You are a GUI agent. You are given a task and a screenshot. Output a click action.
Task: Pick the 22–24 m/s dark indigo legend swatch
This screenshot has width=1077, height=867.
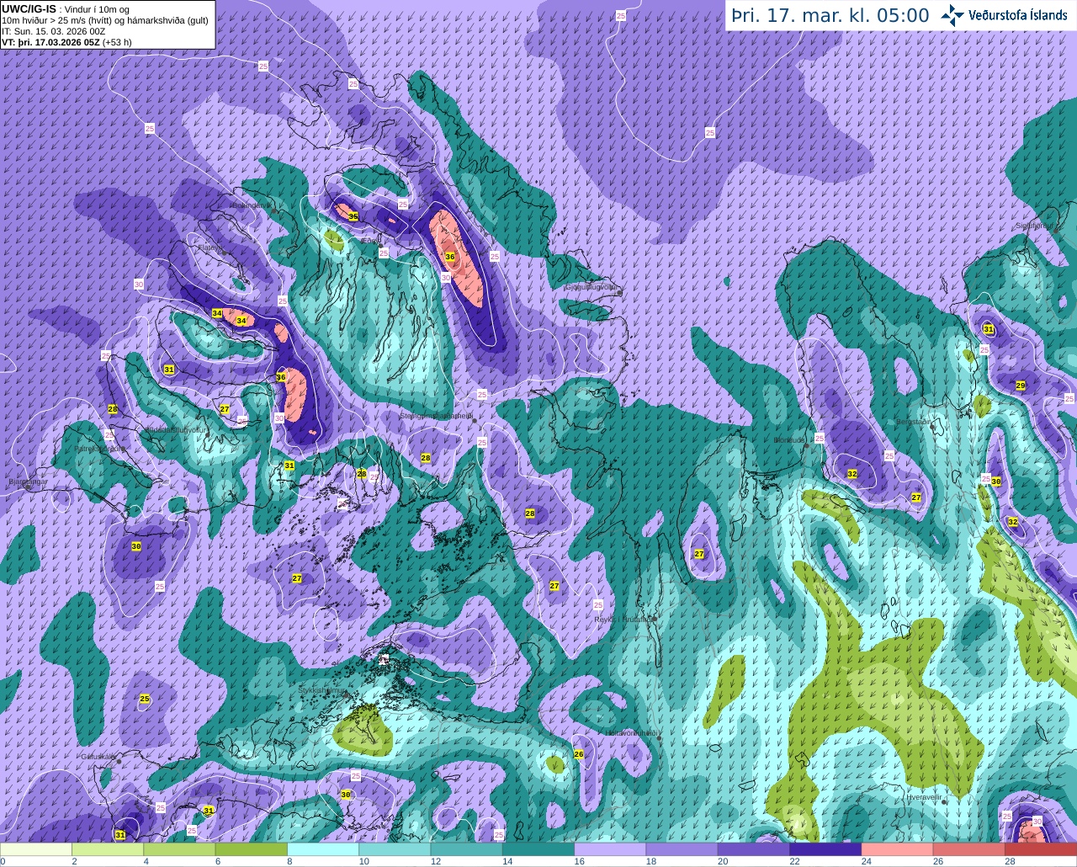(825, 849)
